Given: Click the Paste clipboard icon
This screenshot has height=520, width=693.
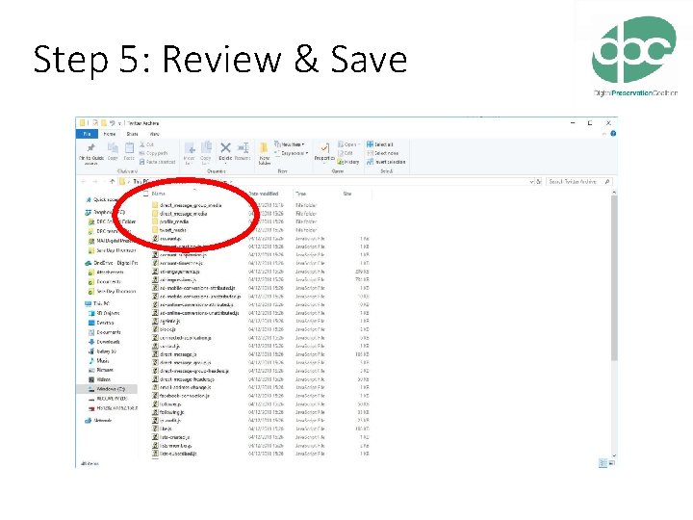Looking at the screenshot, I should (x=129, y=147).
